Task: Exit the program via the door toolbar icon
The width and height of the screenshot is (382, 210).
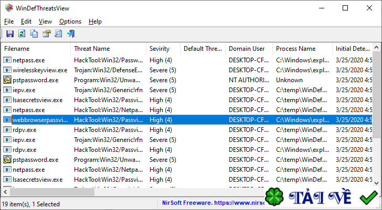Action: 71,34
